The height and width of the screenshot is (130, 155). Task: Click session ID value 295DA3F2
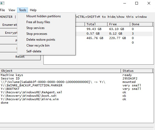[x=130, y=78]
